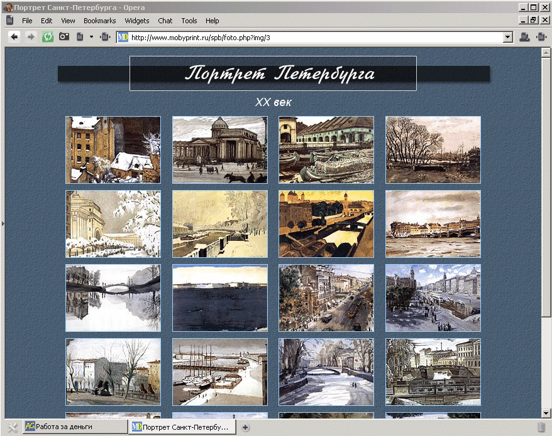Image resolution: width=552 pixels, height=436 pixels.
Task: Open the snowy canal with trees thumbnail
Action: click(326, 372)
